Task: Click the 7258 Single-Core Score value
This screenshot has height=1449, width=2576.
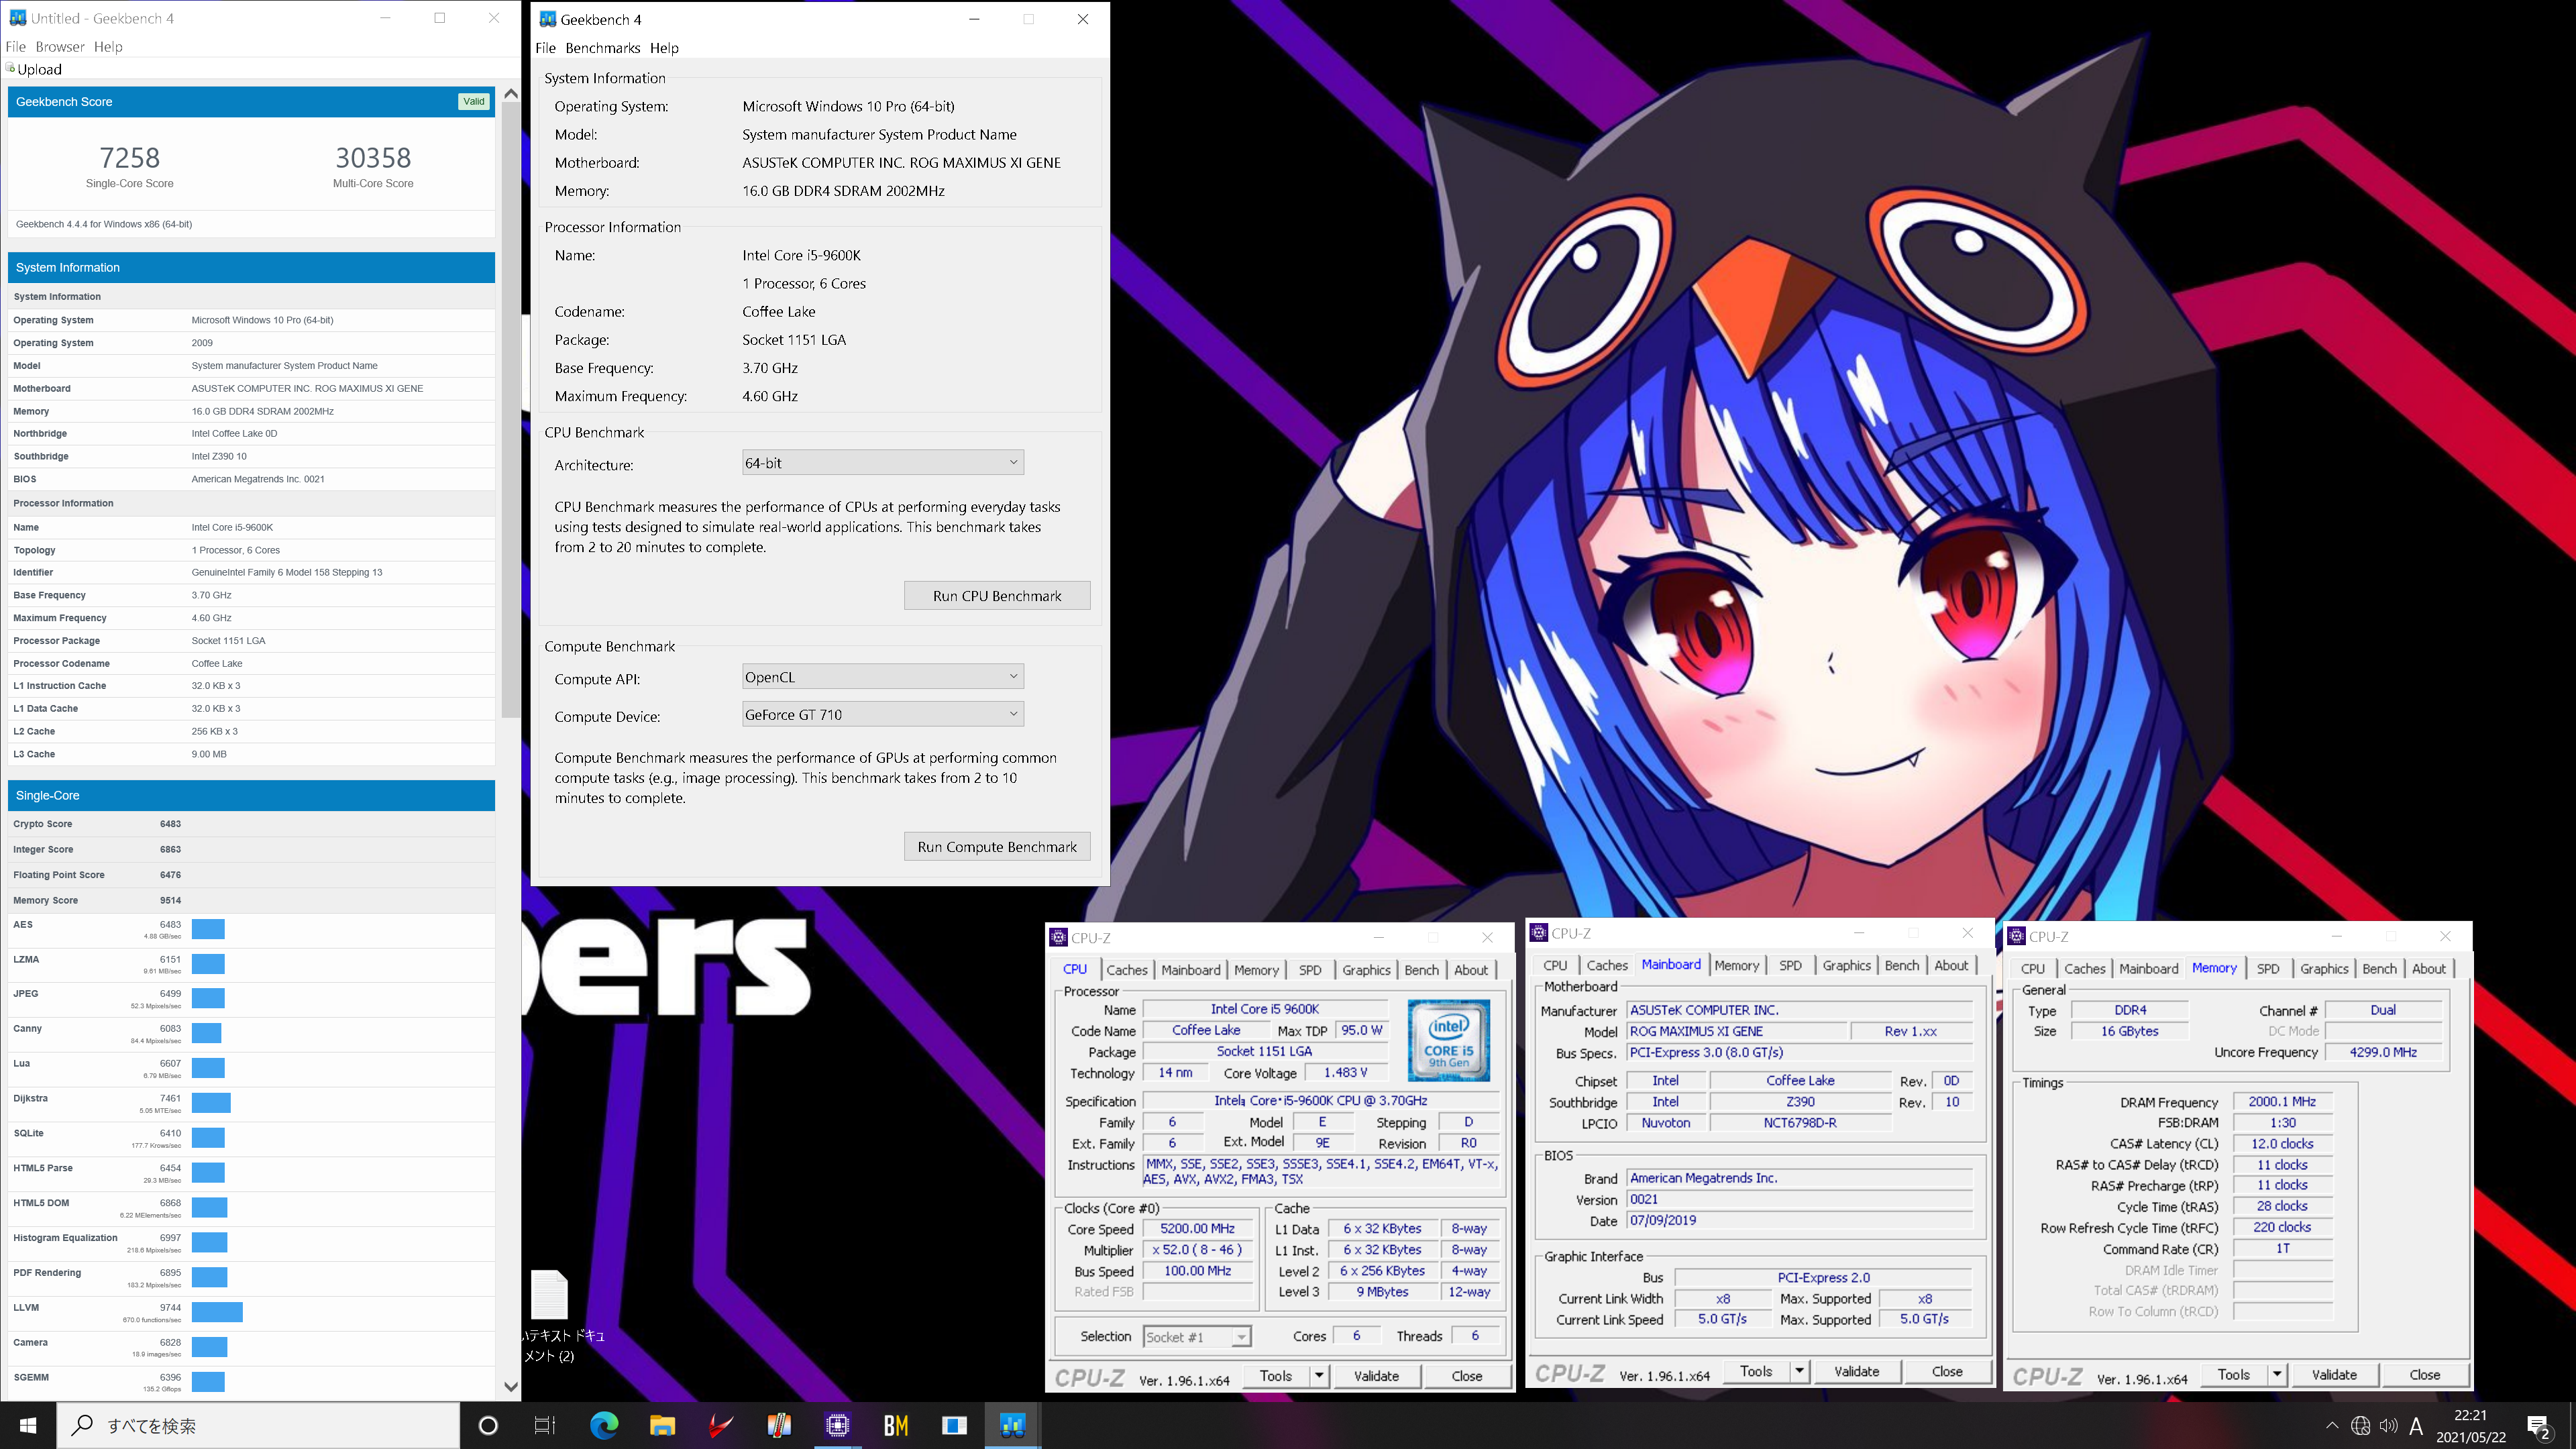Action: [x=129, y=157]
